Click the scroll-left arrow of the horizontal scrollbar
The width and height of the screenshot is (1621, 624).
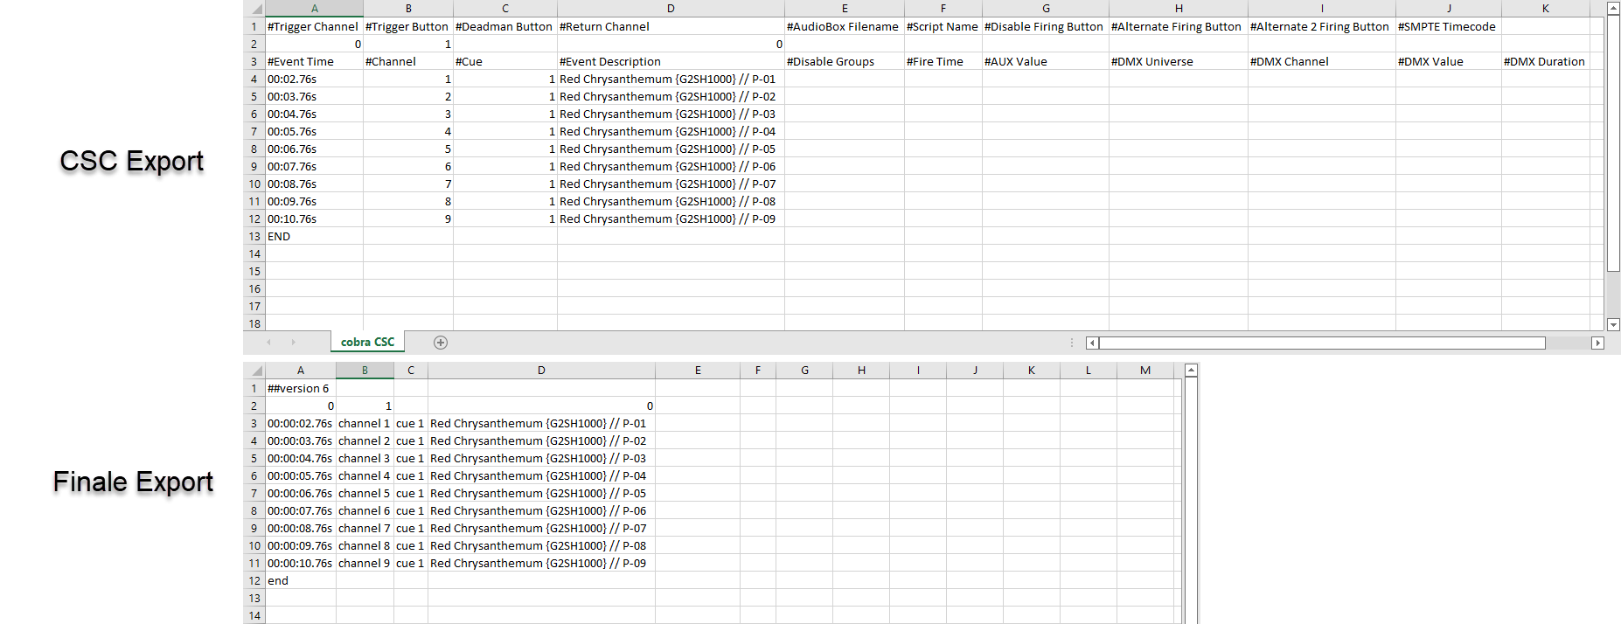tap(1092, 343)
